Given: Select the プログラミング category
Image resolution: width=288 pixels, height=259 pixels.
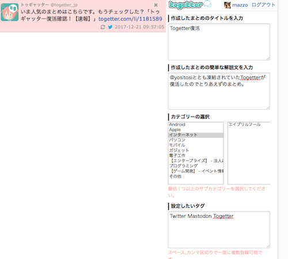Looking at the screenshot, I should coord(196,166).
